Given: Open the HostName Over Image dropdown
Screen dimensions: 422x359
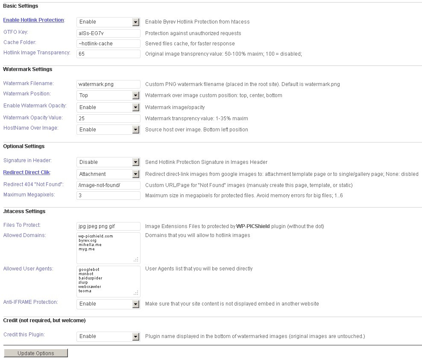Looking at the screenshot, I should coord(108,130).
